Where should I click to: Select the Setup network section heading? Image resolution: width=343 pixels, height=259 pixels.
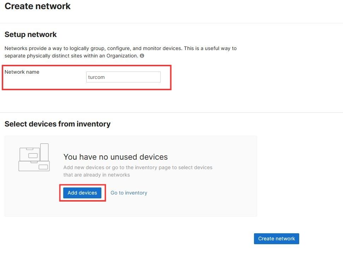pyautogui.click(x=31, y=35)
